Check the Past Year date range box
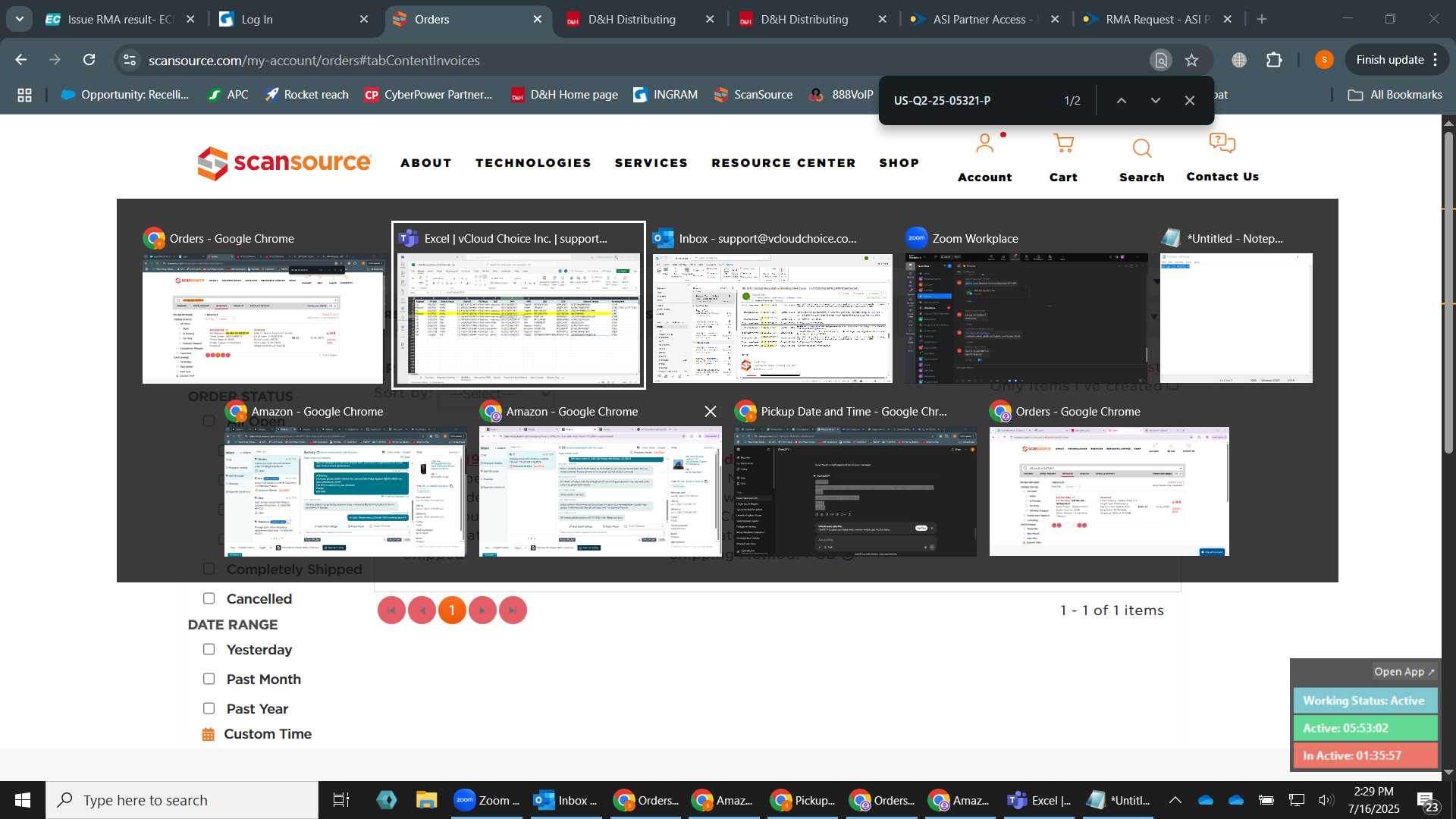1456x819 pixels. click(209, 708)
